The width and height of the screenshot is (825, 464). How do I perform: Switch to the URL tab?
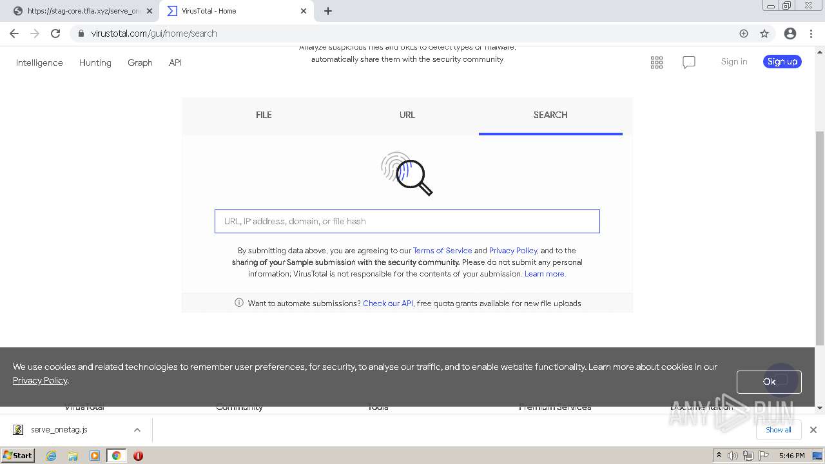pos(407,115)
